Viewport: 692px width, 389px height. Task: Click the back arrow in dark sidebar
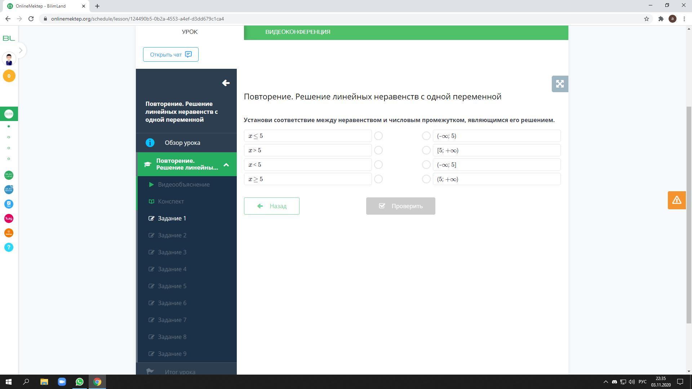click(x=226, y=83)
